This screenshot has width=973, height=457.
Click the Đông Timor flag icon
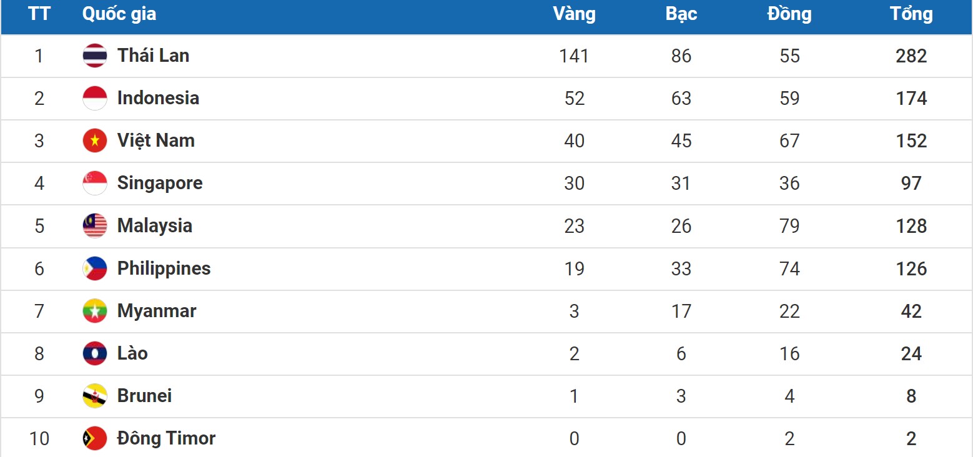click(95, 438)
